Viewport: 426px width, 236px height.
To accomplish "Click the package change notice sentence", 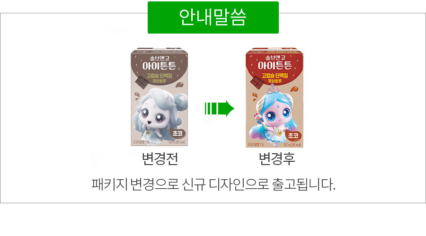I will tap(213, 184).
